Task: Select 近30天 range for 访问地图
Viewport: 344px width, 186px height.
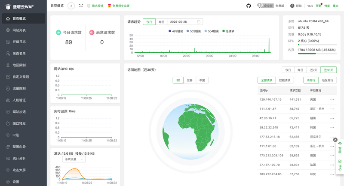Action: pos(329,70)
